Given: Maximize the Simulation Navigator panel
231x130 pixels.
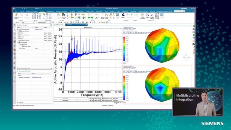Looking at the screenshot, I should click(51, 25).
